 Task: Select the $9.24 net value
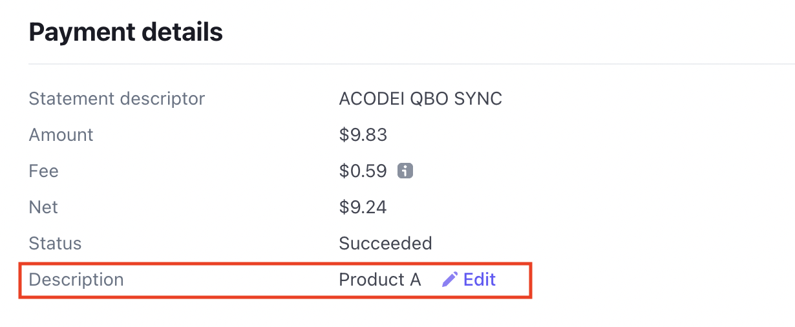coord(363,207)
